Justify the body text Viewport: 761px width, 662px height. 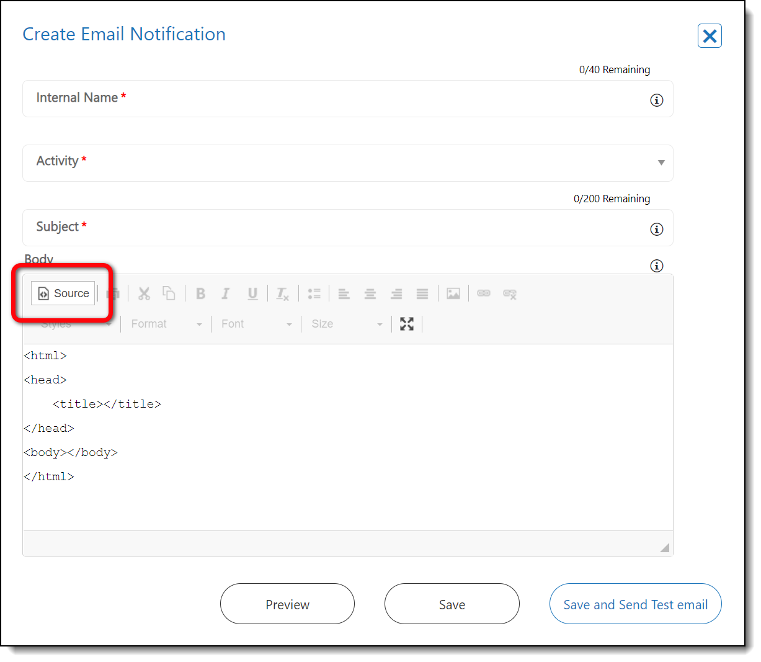click(422, 293)
